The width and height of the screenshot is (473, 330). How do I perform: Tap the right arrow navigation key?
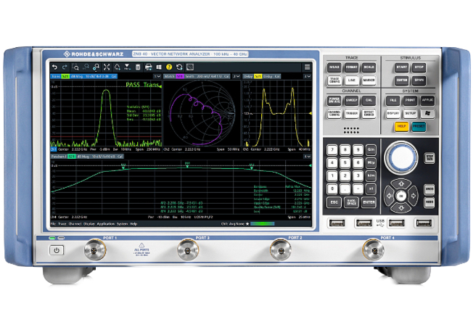pos(414,196)
